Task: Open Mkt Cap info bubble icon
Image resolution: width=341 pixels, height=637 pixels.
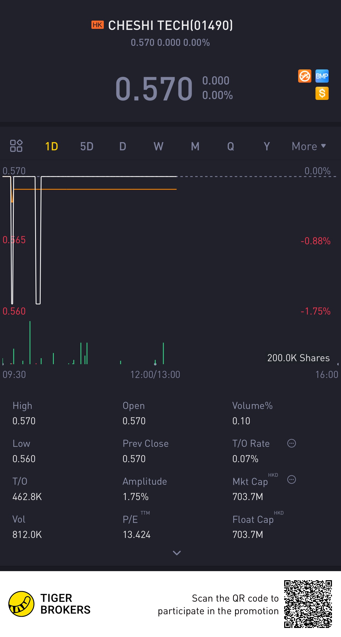Action: (291, 479)
